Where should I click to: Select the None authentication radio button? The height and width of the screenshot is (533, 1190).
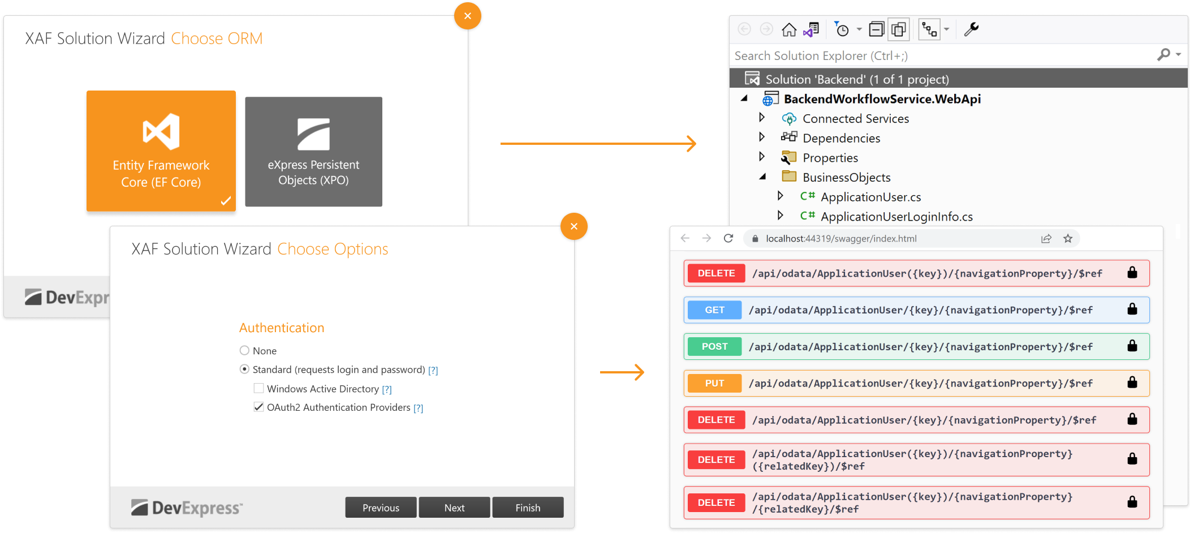point(244,350)
